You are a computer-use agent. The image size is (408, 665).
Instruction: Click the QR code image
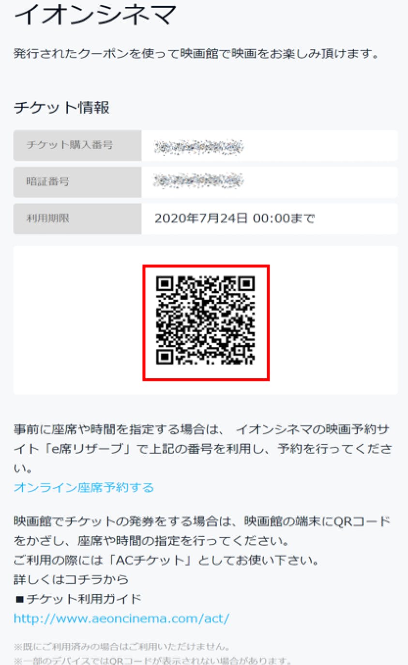pos(206,321)
